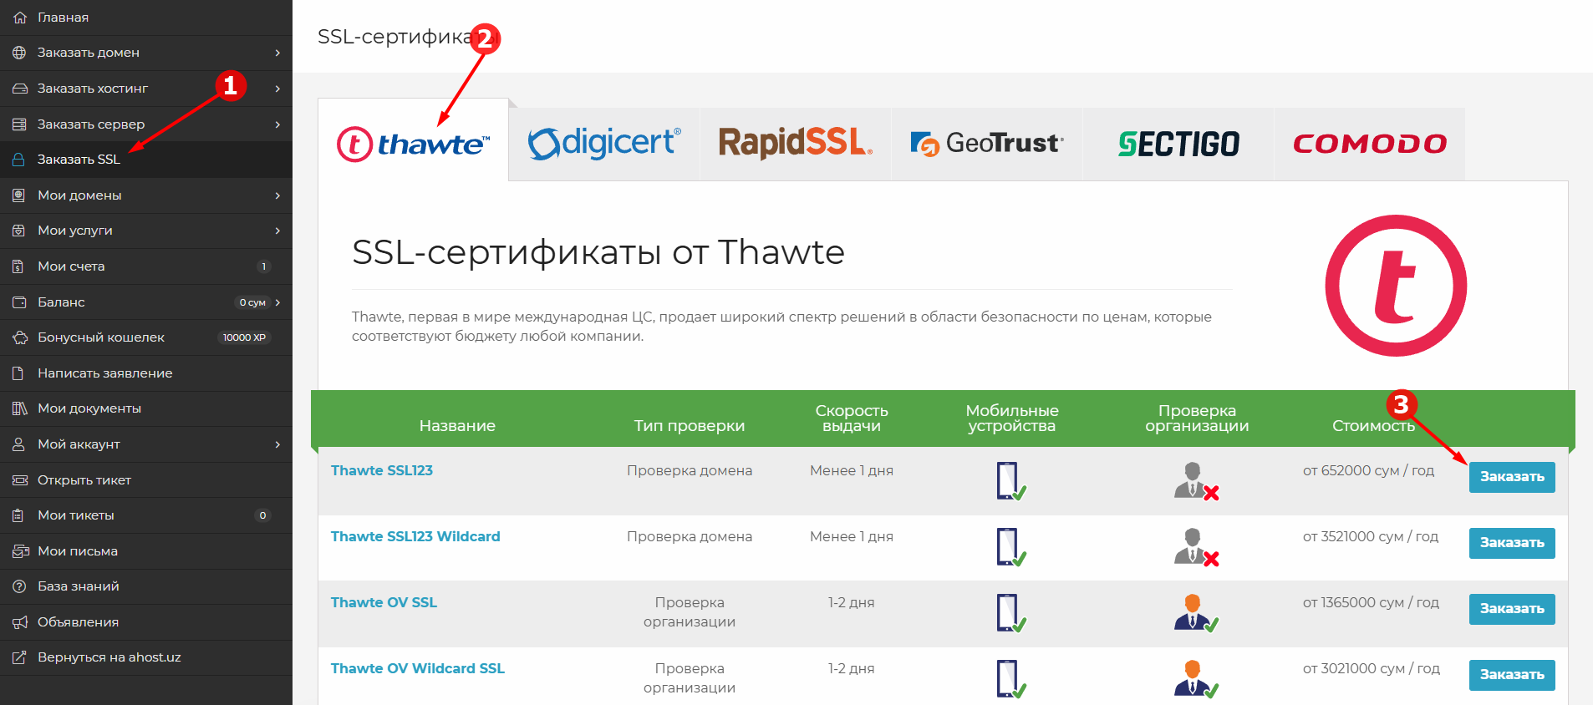Click the mobile device icon in Thawte OV Wildcard SSL row
Viewport: 1593px width, 705px height.
(x=1011, y=679)
